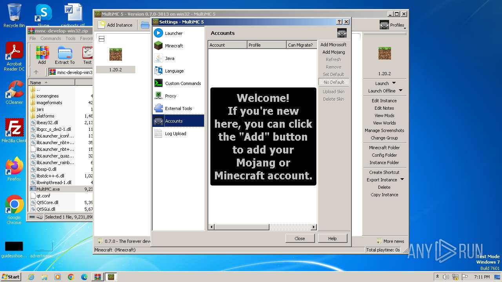Open the Profiles dropdown in MultiMC
The height and width of the screenshot is (282, 502).
pyautogui.click(x=392, y=25)
